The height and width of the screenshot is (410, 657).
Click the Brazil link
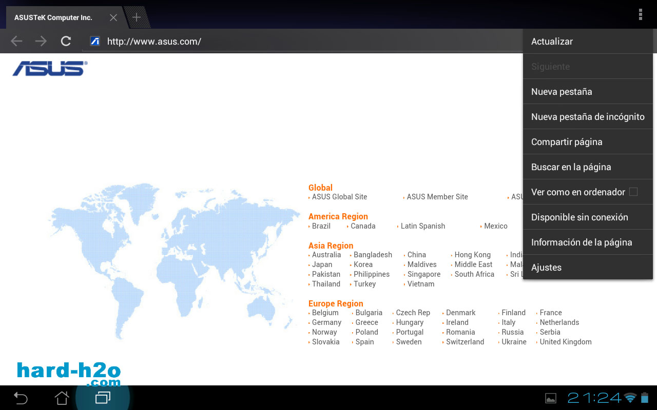[321, 226]
